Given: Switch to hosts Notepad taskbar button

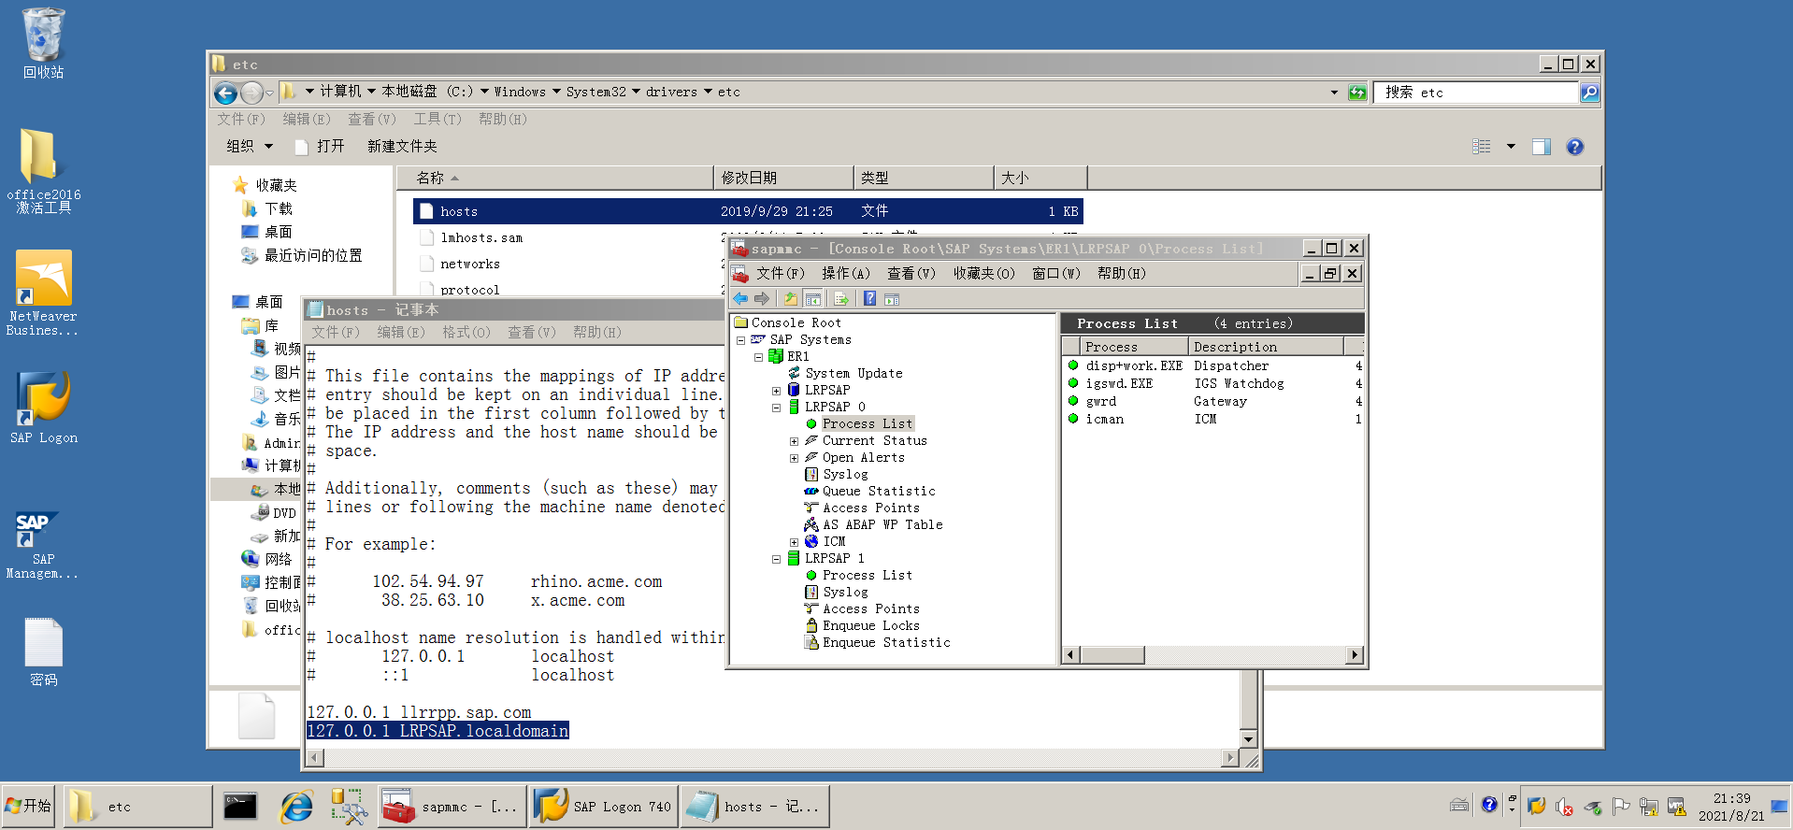Looking at the screenshot, I should point(754,806).
